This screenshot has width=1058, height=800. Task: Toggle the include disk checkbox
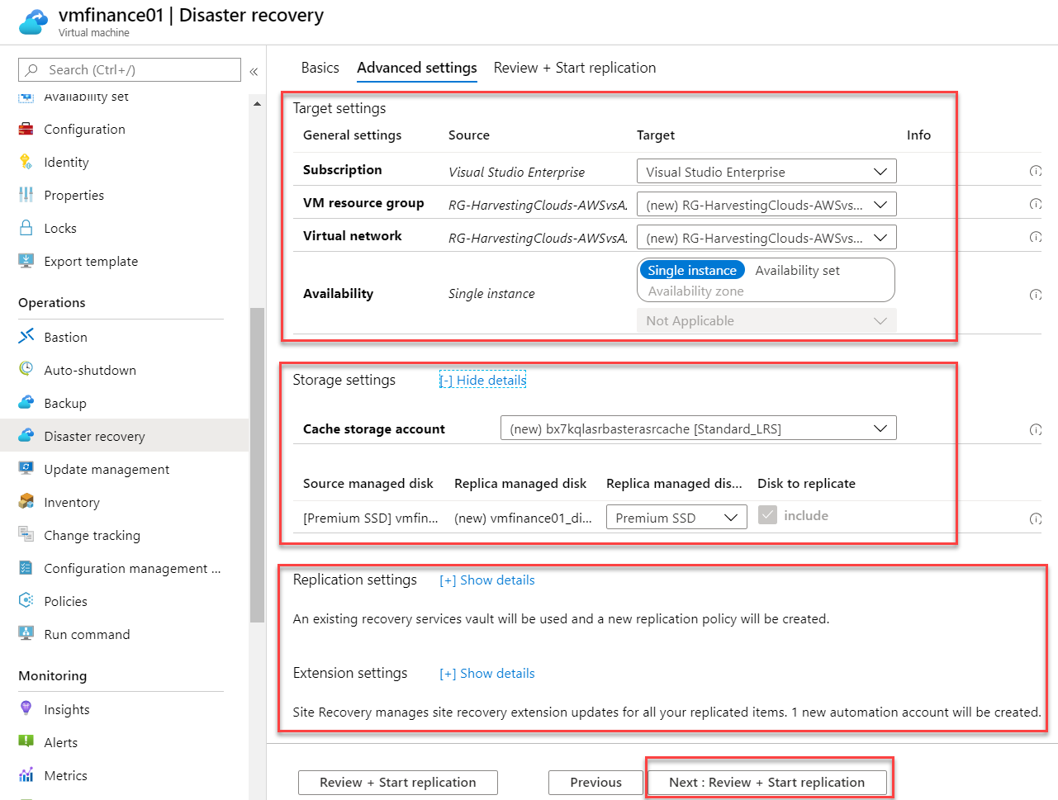pyautogui.click(x=768, y=515)
